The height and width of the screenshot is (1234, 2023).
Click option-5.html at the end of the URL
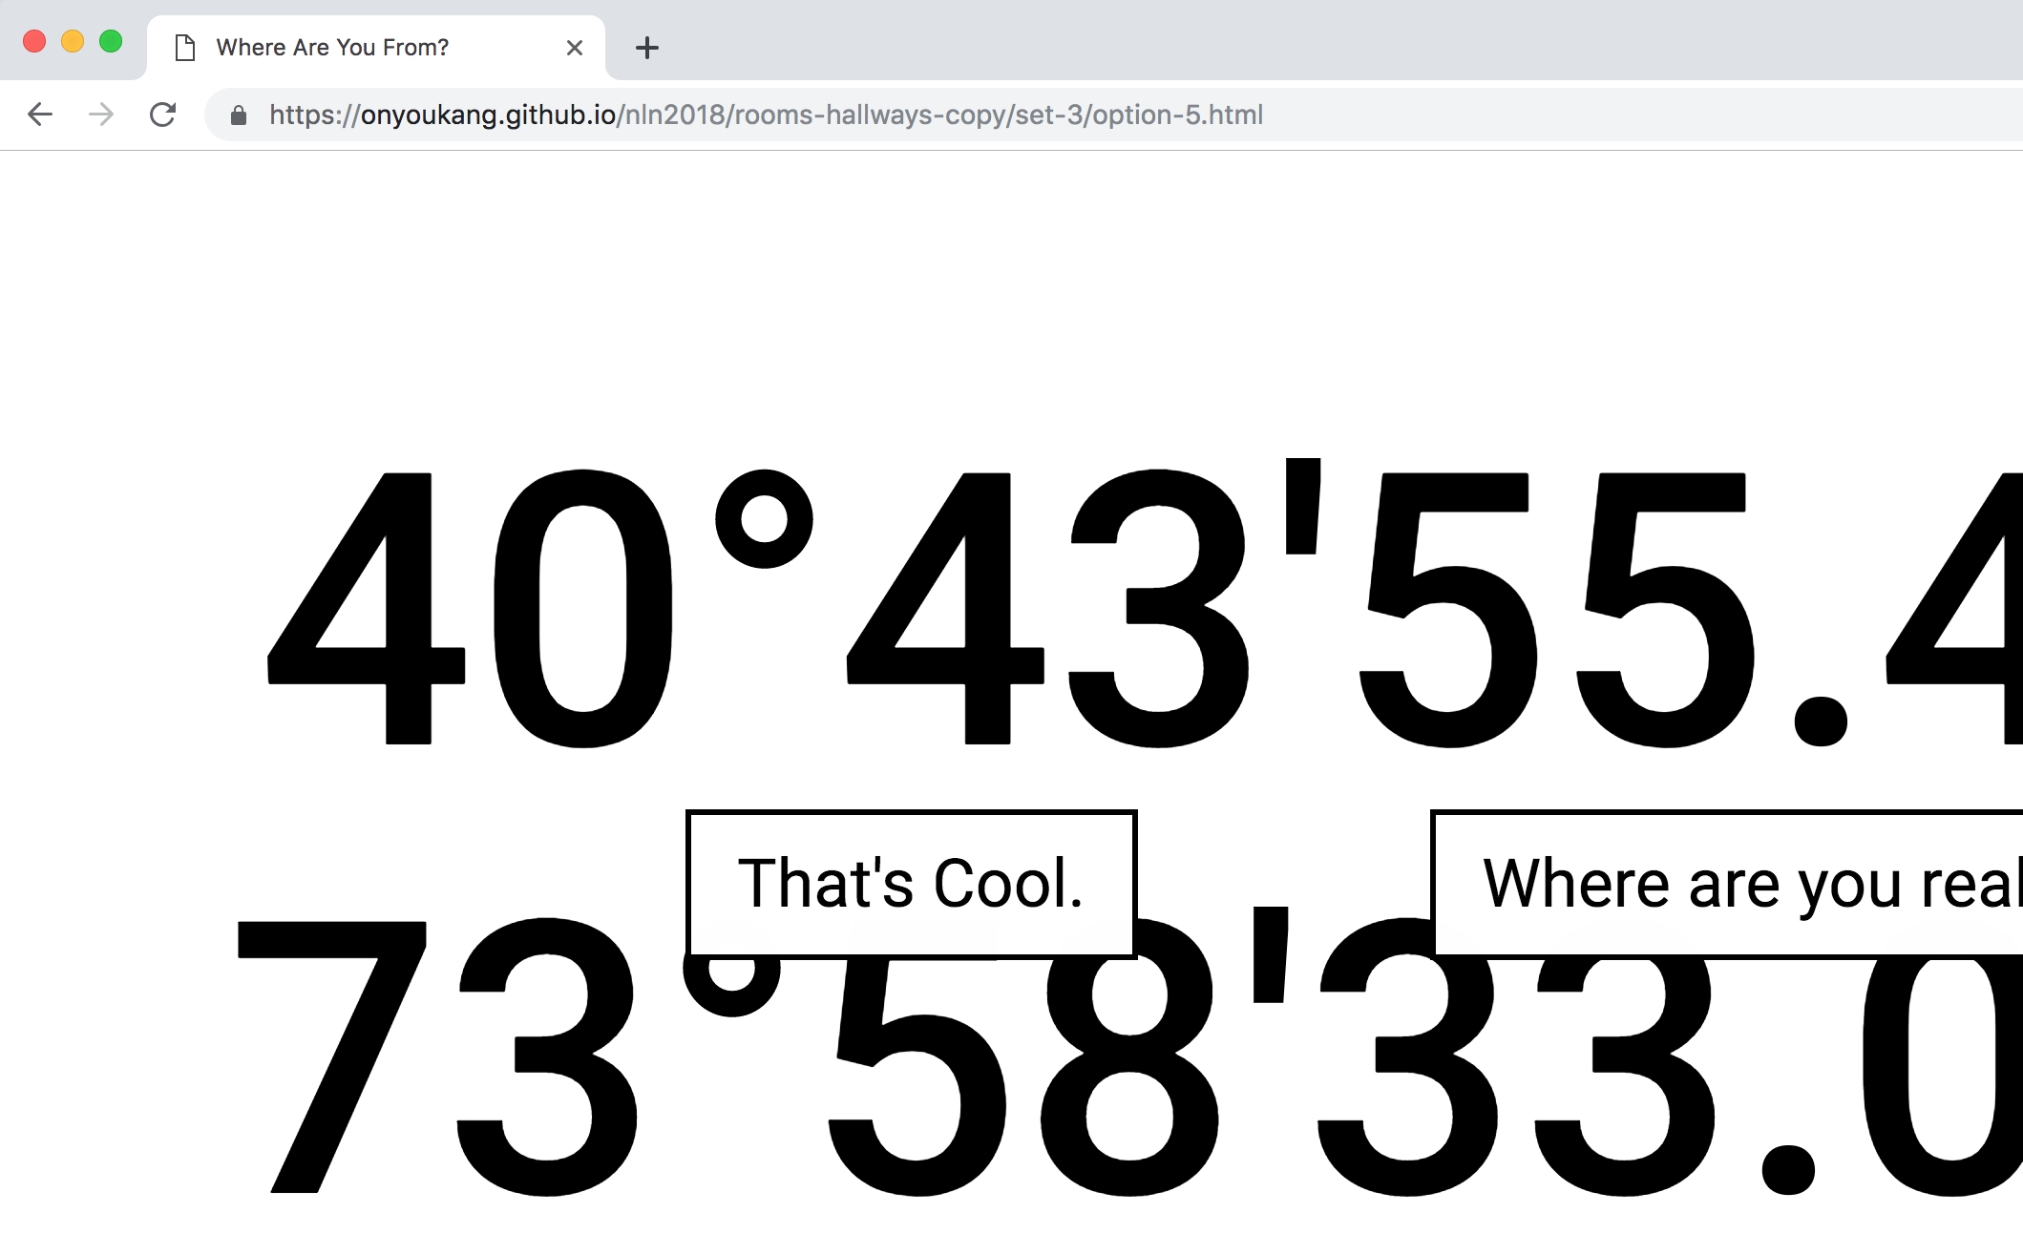click(x=1177, y=115)
